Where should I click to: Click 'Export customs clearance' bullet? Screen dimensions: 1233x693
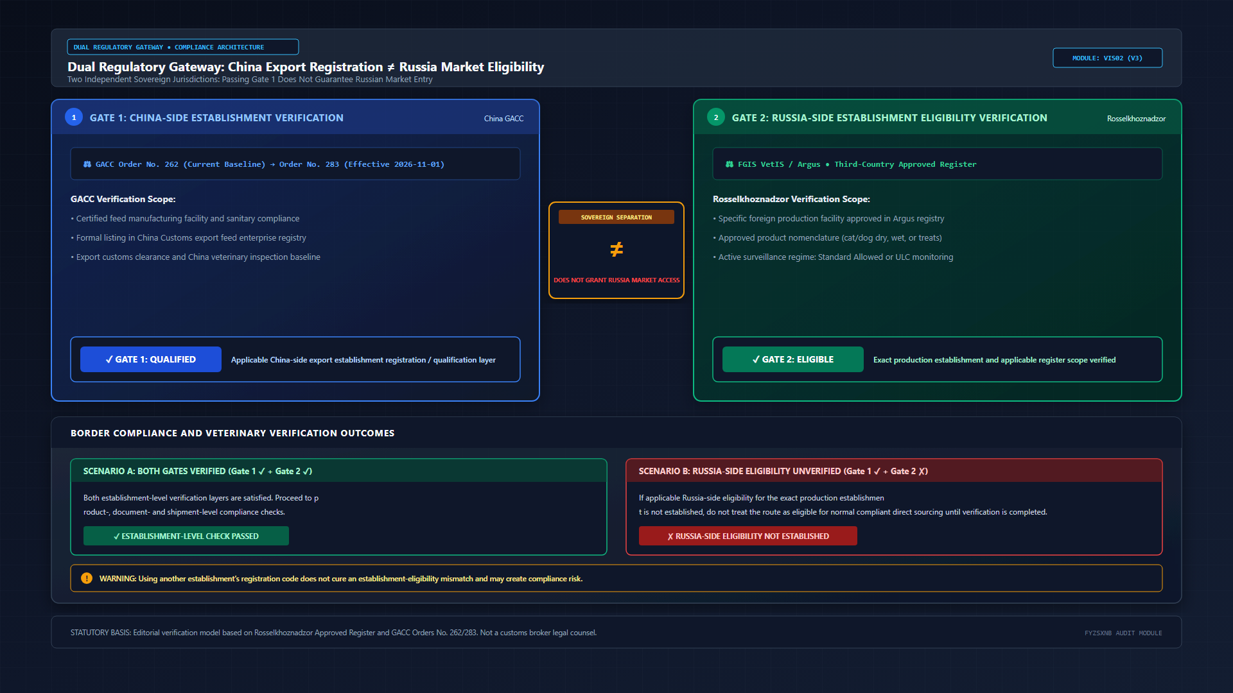click(x=195, y=257)
